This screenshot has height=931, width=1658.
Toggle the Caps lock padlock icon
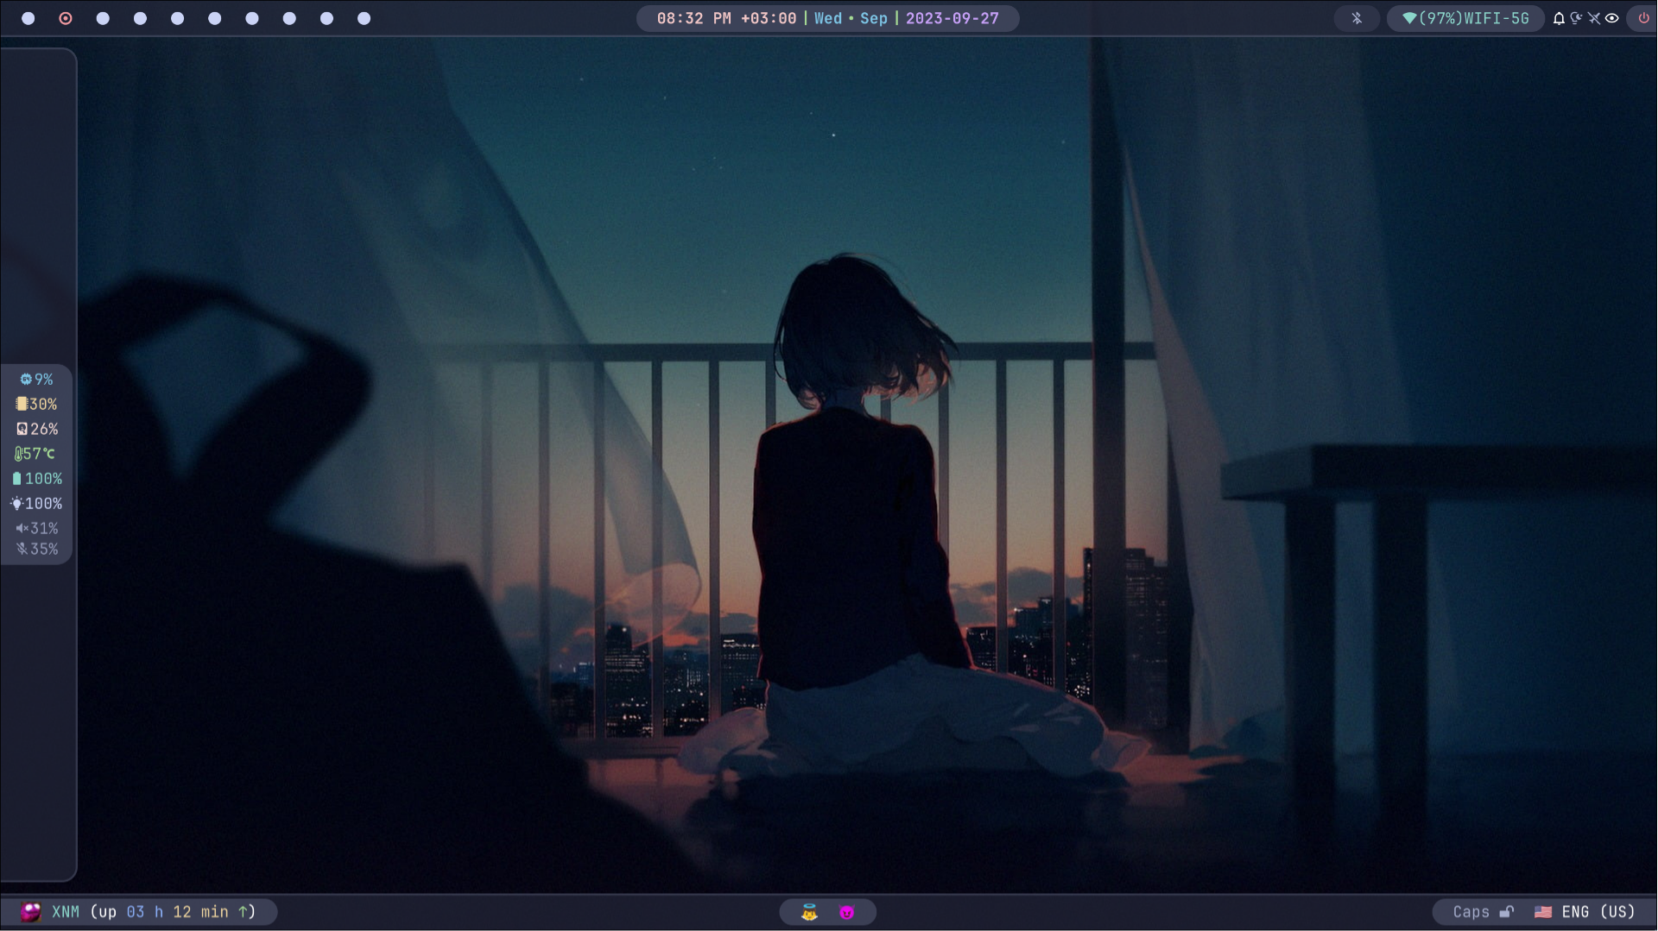click(x=1507, y=912)
